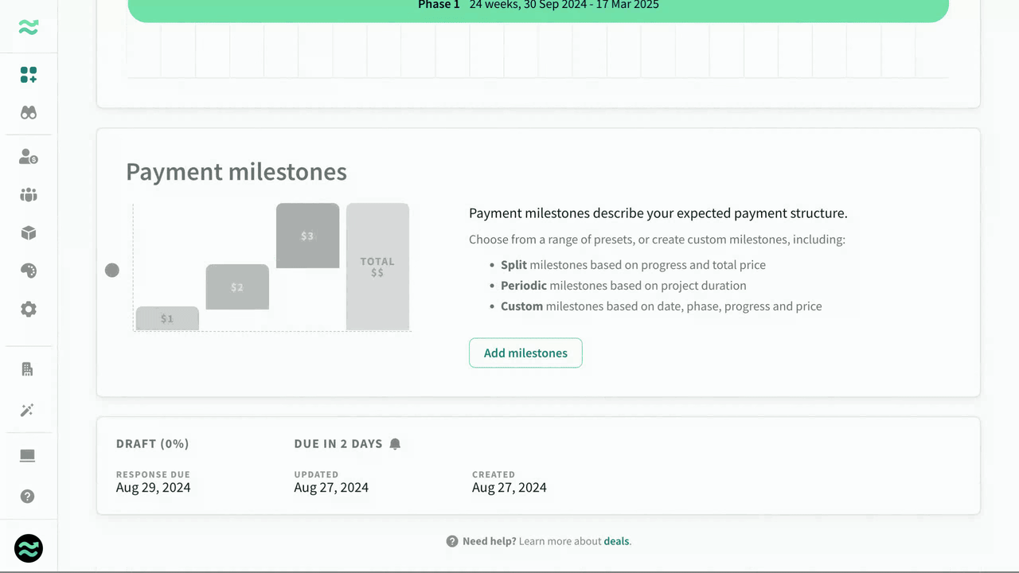Image resolution: width=1019 pixels, height=573 pixels.
Task: Open the building organization icon
Action: coord(28,369)
